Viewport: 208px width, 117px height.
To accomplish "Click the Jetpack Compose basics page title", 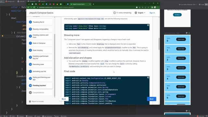I will 41,13.
